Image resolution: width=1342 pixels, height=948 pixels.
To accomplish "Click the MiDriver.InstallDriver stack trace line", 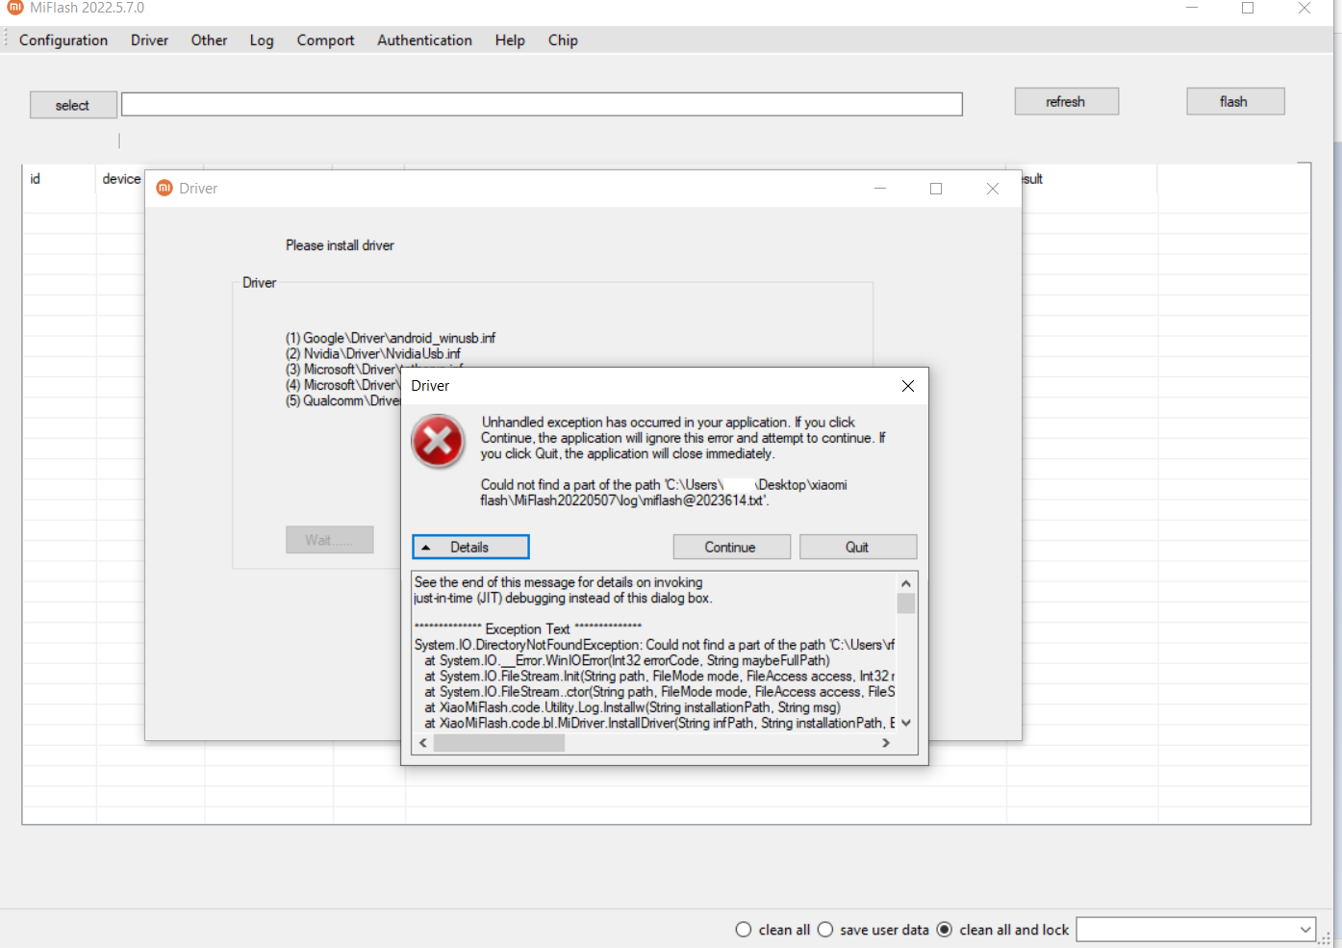I will pos(660,723).
